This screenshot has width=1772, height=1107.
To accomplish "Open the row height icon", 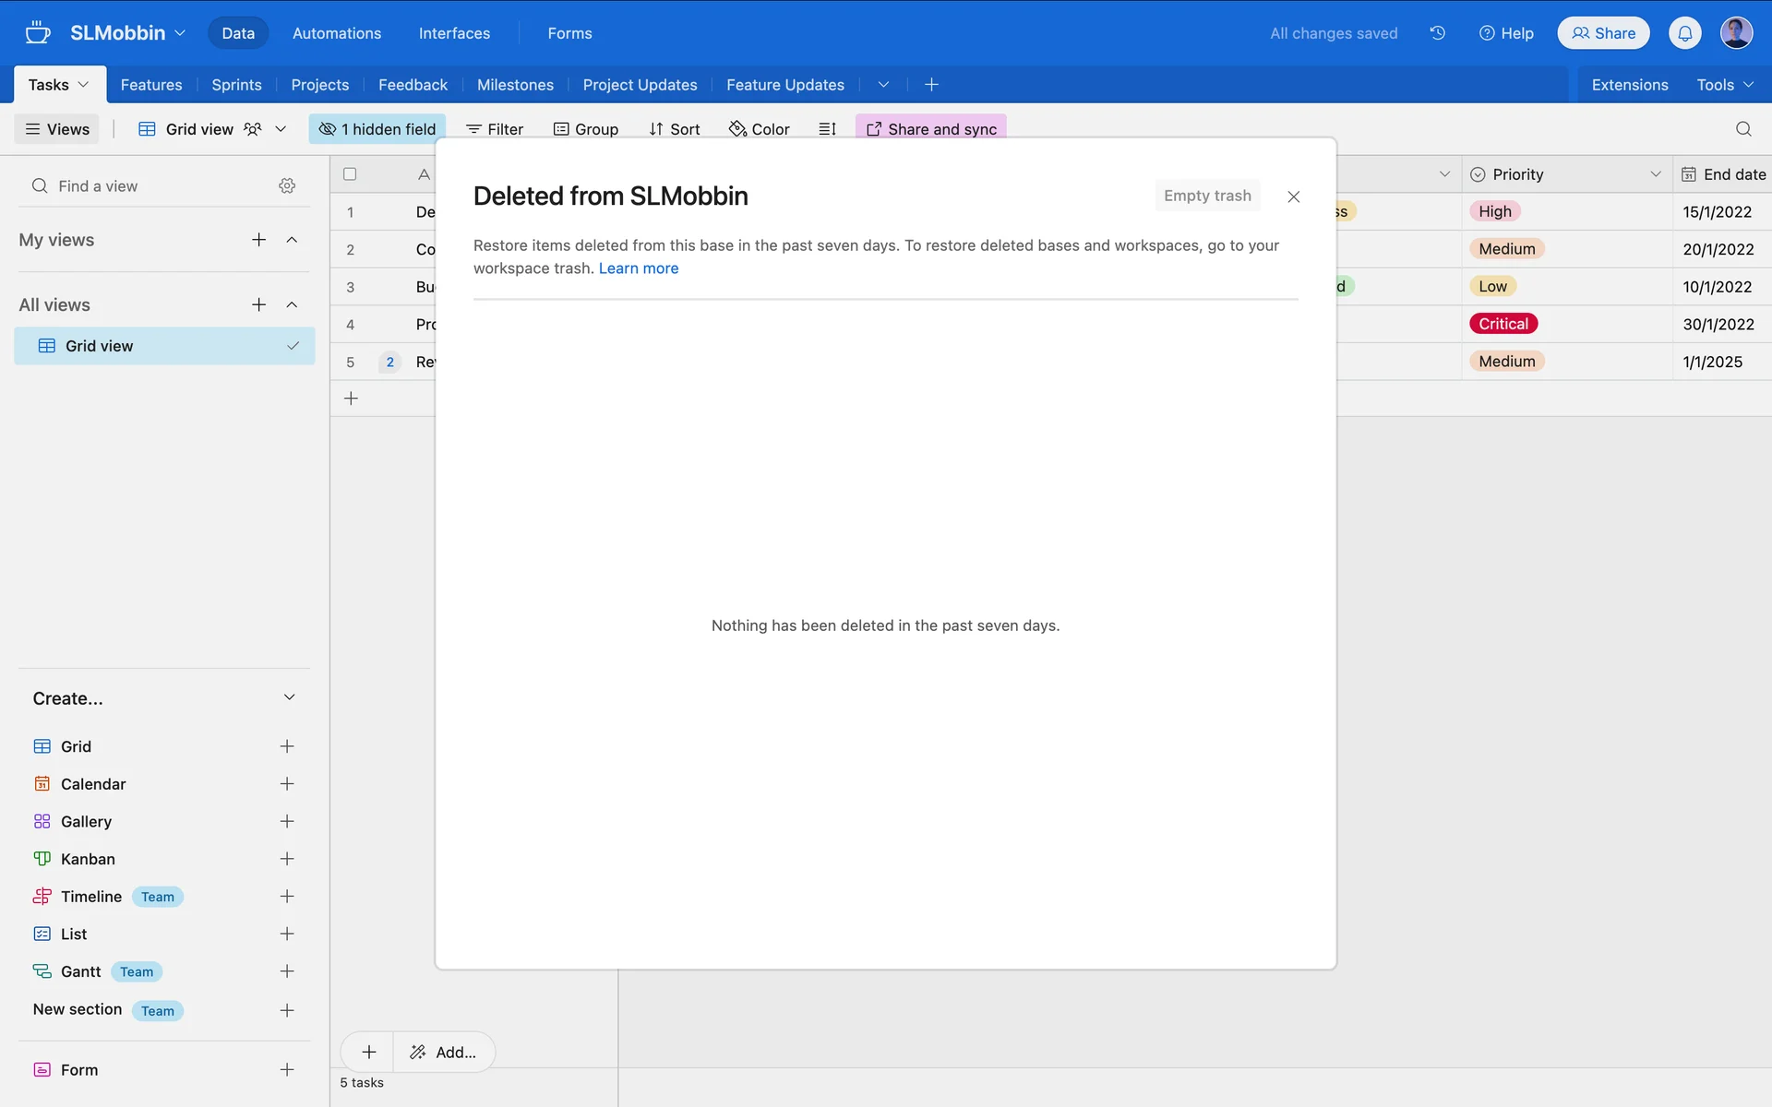I will [827, 129].
